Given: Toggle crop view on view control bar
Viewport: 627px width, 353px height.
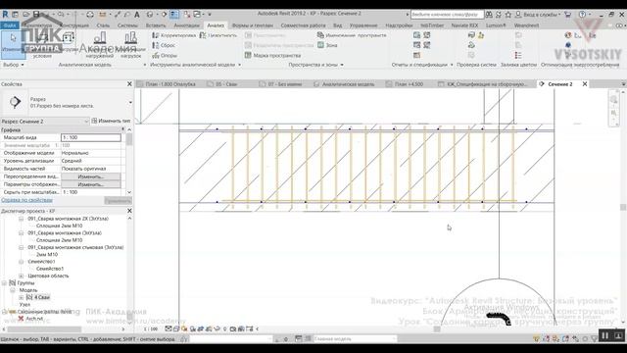Looking at the screenshot, I should pos(201,329).
